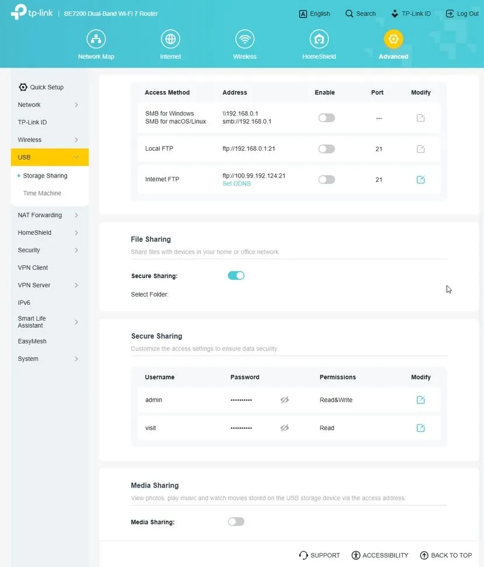The width and height of the screenshot is (484, 567).
Task: Enable the Media Sharing toggle
Action: pos(236,521)
